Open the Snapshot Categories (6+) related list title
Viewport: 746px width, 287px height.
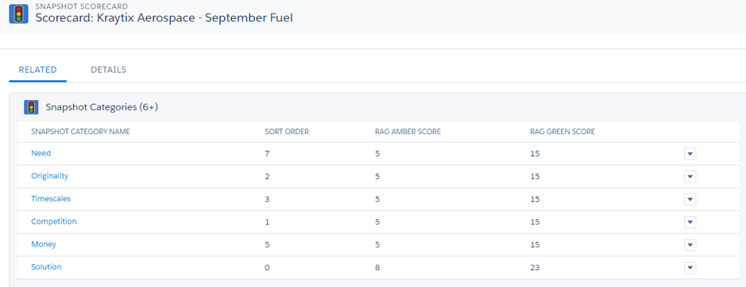[102, 107]
